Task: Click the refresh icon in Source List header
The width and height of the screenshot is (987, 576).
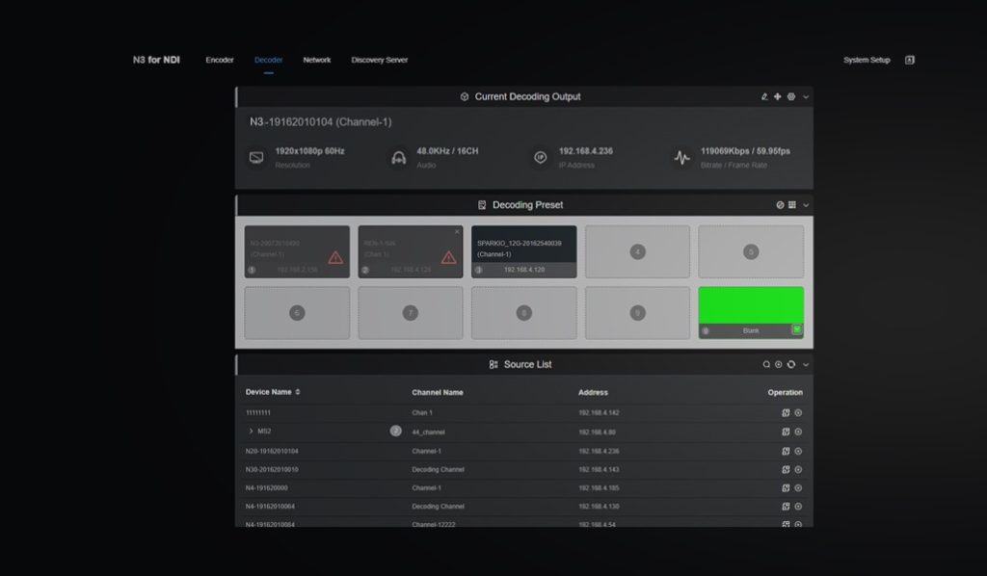Action: click(x=791, y=365)
